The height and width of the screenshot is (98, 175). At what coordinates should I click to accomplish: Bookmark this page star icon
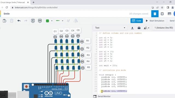[162, 7]
